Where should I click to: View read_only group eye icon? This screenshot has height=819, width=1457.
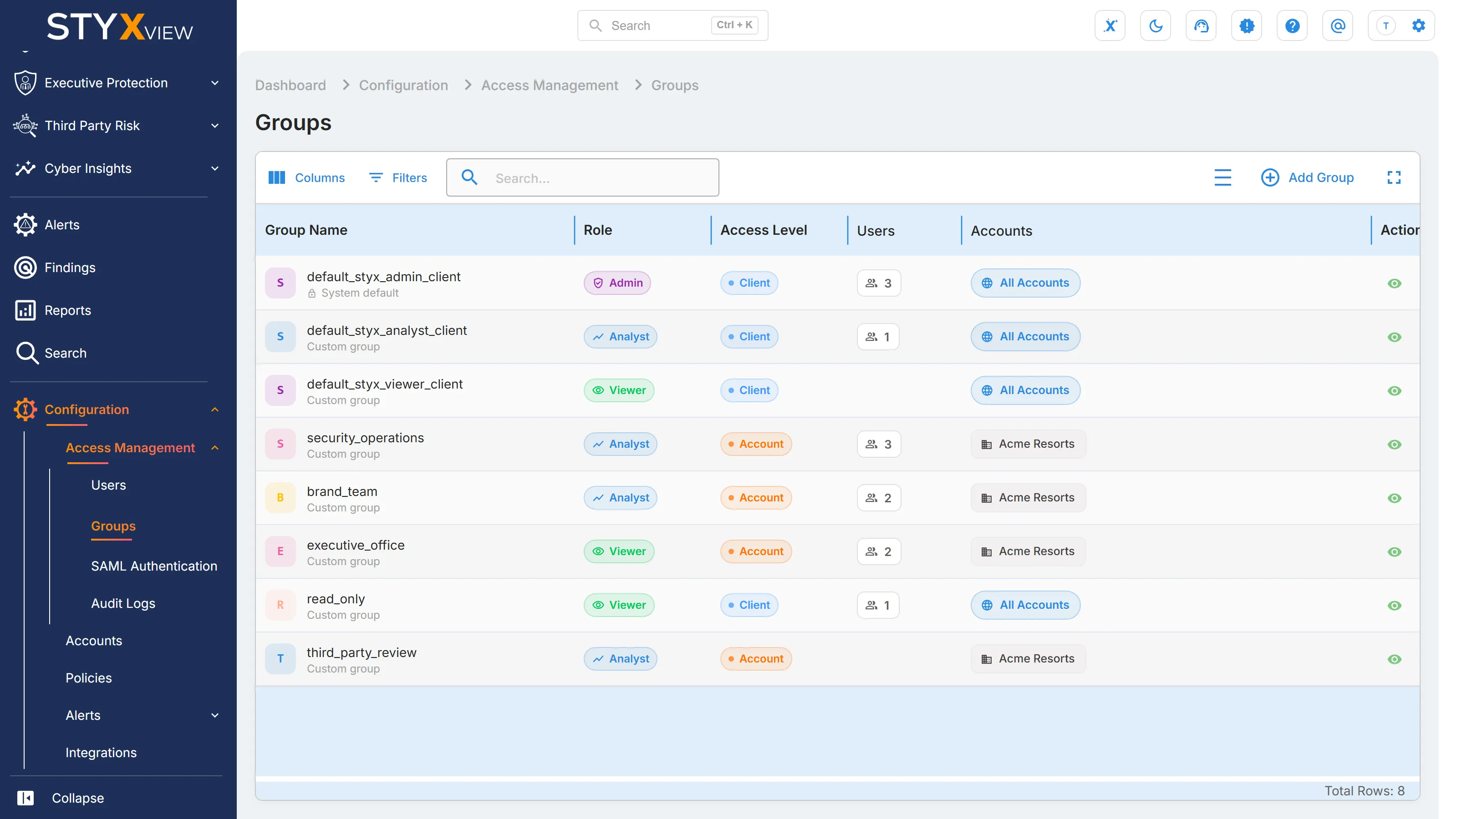tap(1394, 605)
